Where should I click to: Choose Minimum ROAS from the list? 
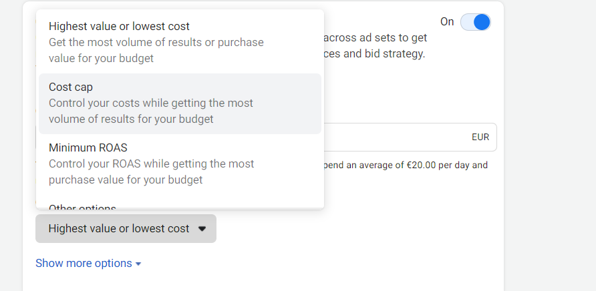[88, 148]
